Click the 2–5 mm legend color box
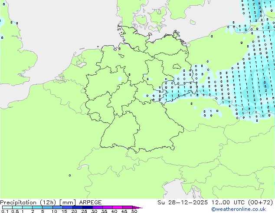 [37, 207]
